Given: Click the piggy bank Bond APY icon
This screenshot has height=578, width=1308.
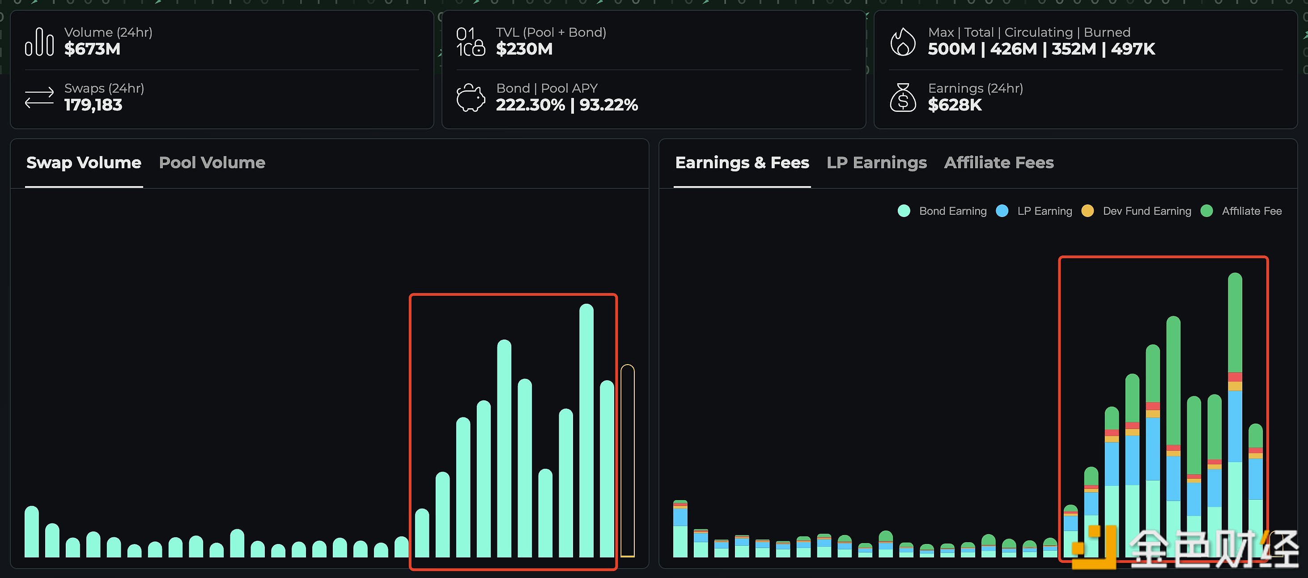Looking at the screenshot, I should coord(470,98).
